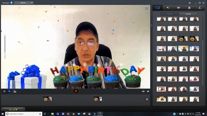This screenshot has height=116, width=207.
Task: Click the YouCam app icon in taskbar
Action: click(100, 114)
